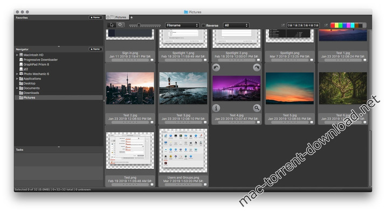Screen dimensions: 386x212
Task: Tag Test.png with its checkbox
Action: [x=152, y=184]
